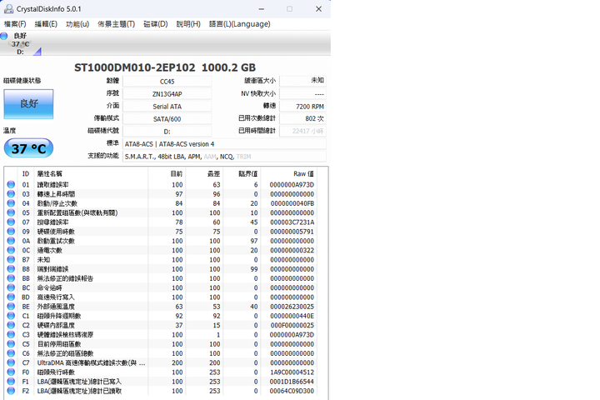Click the status orb for attribute C5
The image size is (600, 400).
click(x=11, y=344)
